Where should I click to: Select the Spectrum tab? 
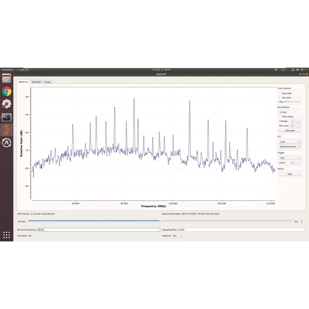coord(23,82)
